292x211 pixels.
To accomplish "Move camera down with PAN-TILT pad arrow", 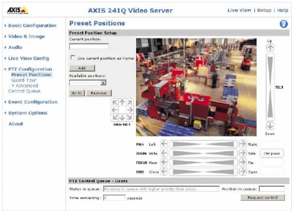I will (x=122, y=118).
